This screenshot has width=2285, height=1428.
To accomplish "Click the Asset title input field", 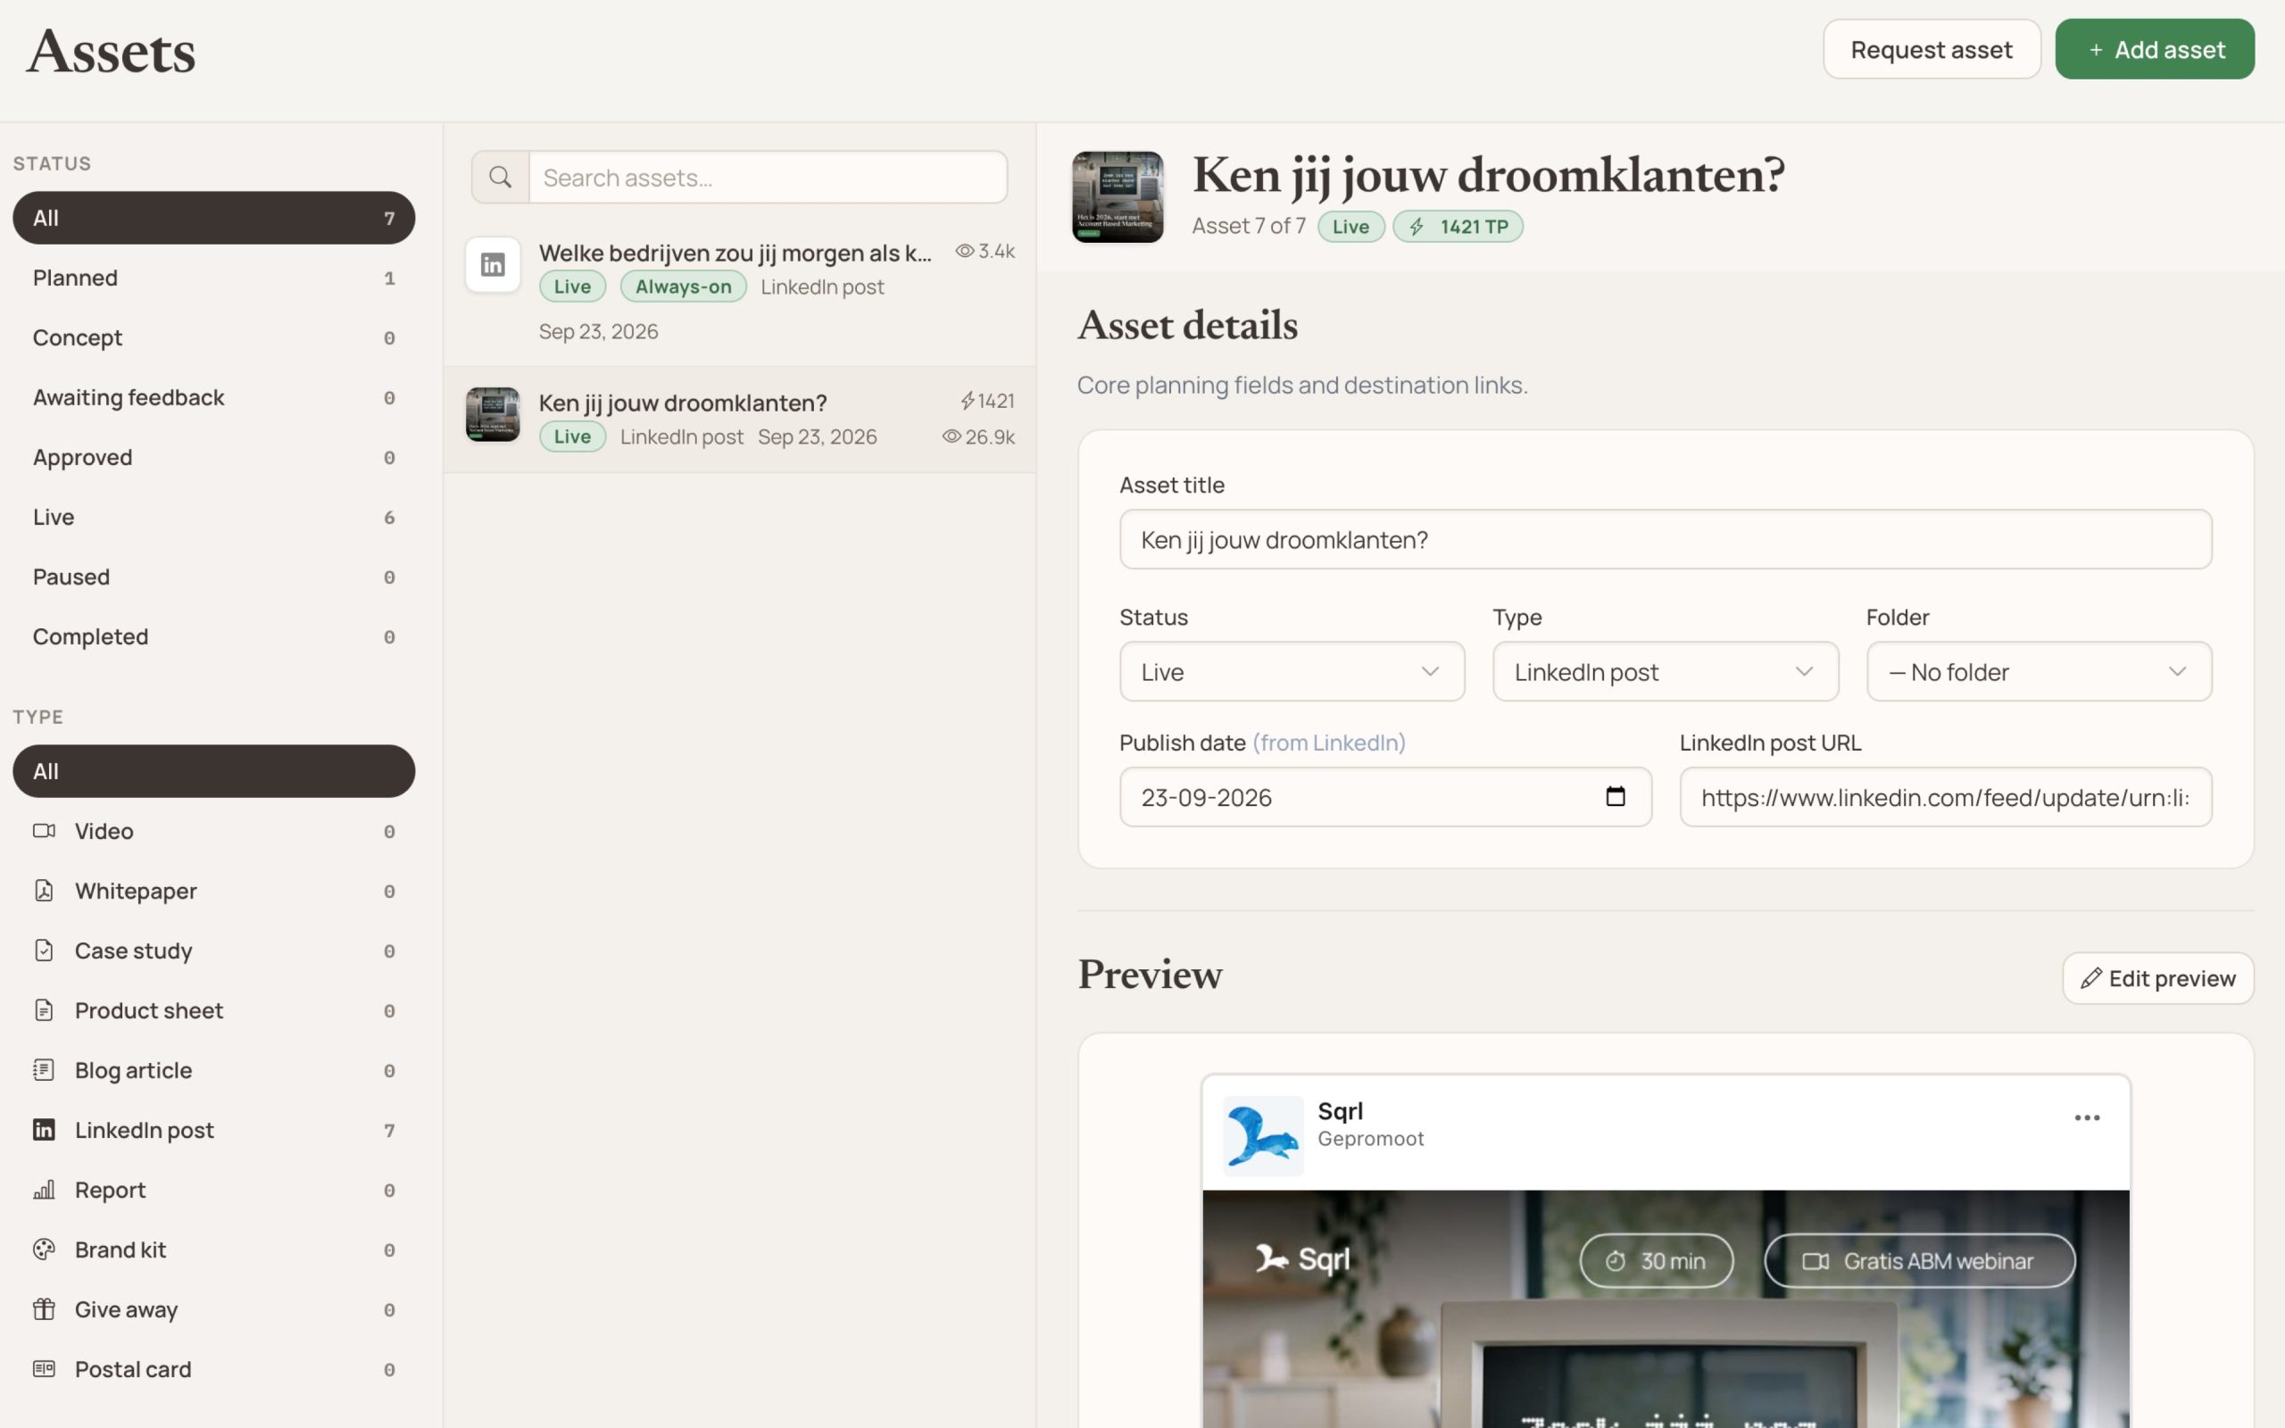I will [x=1665, y=539].
